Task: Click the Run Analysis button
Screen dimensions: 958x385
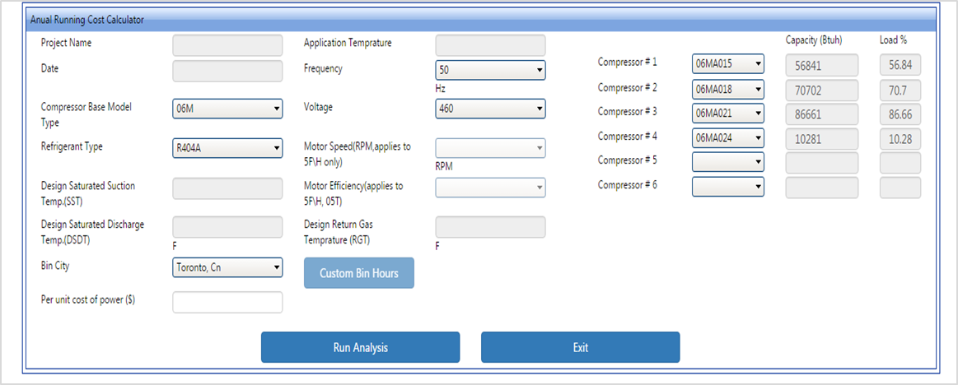Action: point(361,347)
